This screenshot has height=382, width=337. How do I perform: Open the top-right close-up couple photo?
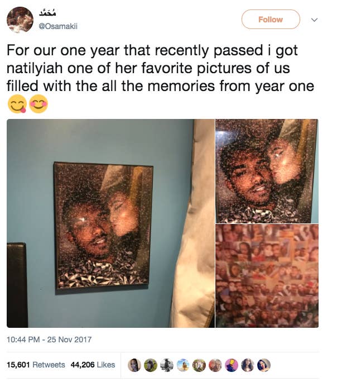[x=267, y=171]
